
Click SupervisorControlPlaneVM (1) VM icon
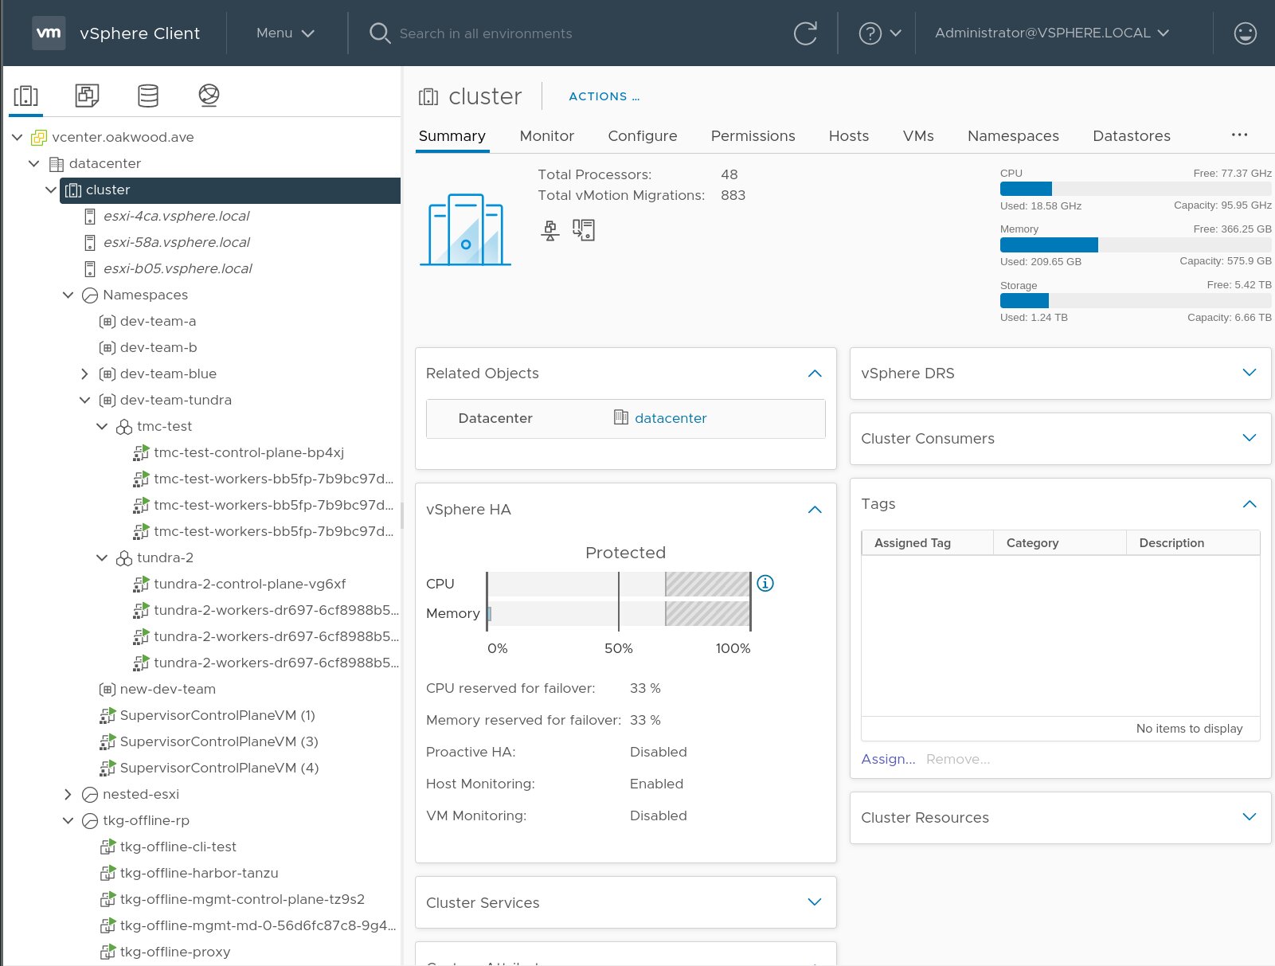pos(108,716)
